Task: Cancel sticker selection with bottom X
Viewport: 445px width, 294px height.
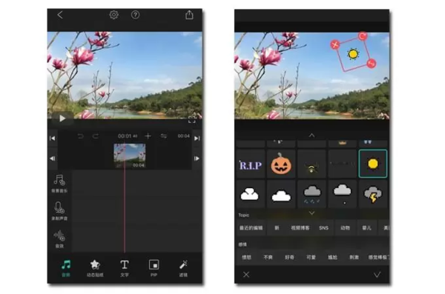Action: tap(246, 275)
